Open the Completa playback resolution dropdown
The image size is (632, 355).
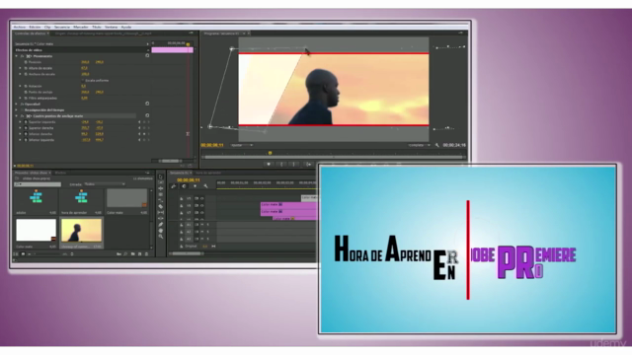tap(419, 145)
